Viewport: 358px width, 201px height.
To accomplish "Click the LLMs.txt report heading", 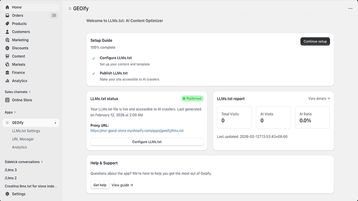I will tap(230, 99).
